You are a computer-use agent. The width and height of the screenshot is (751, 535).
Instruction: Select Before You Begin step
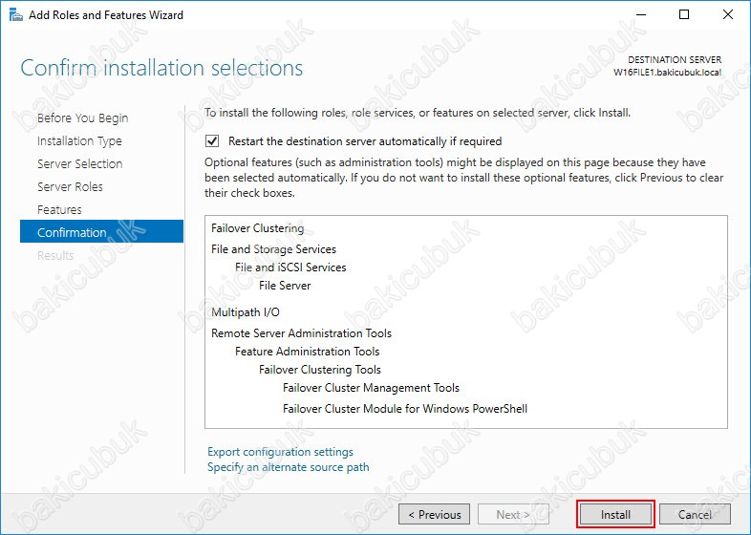82,118
